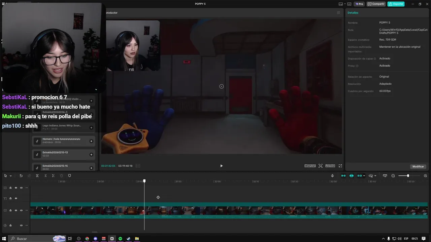Screen dimensions: 431x242
Task: Open the layout selector icon in title bar
Action: [341, 4]
